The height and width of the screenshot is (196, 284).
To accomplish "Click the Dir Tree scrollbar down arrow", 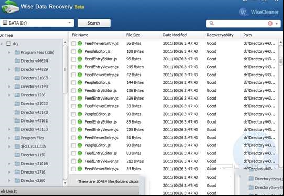I will (x=65, y=183).
